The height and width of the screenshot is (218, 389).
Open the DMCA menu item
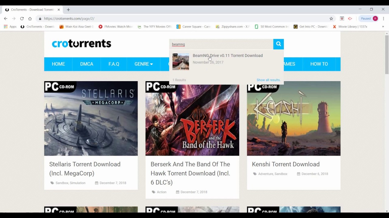tap(87, 64)
